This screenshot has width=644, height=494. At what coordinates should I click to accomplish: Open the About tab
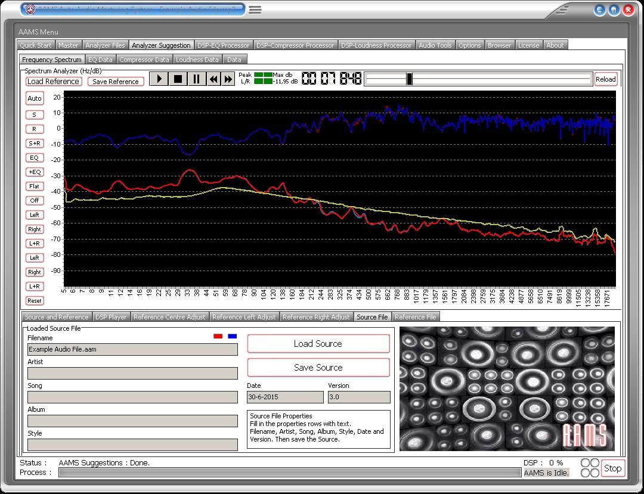pyautogui.click(x=555, y=45)
